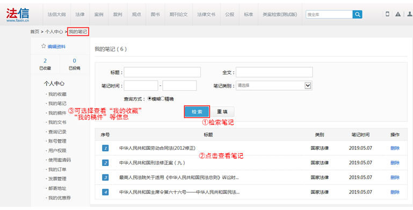The image size is (413, 210).
Task: Open 发票管理 in sidebar
Action: tap(57, 179)
